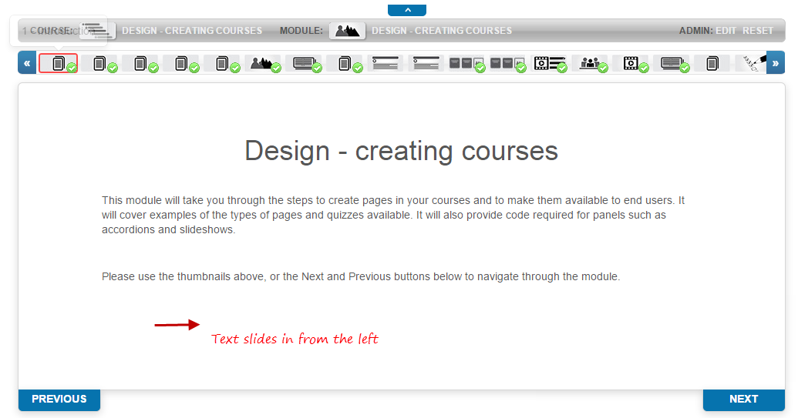This screenshot has width=798, height=418.
Task: Open the second slideshow thumbnail near the end
Action: pos(672,63)
